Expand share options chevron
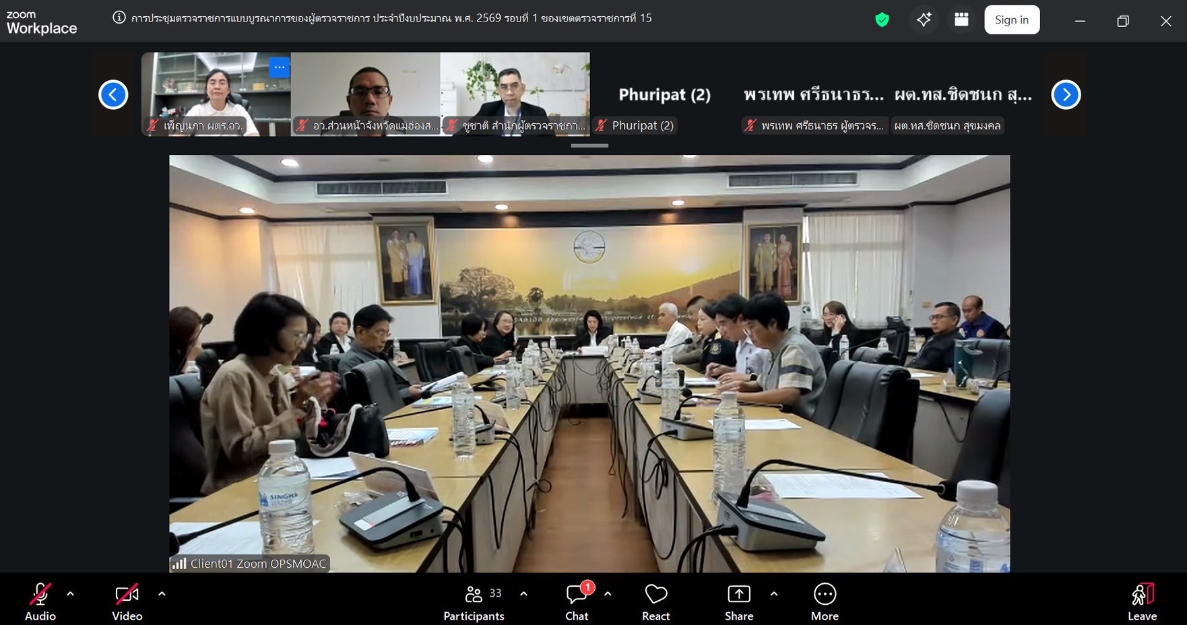1187x625 pixels. click(x=773, y=594)
